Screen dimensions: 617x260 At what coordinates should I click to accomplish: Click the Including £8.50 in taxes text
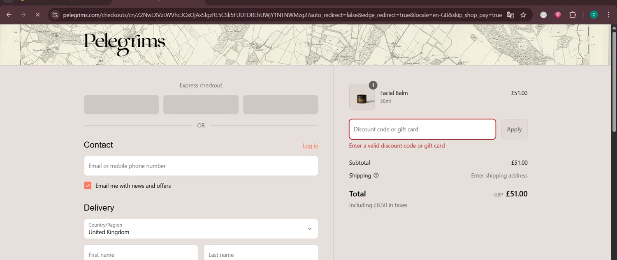[378, 205]
